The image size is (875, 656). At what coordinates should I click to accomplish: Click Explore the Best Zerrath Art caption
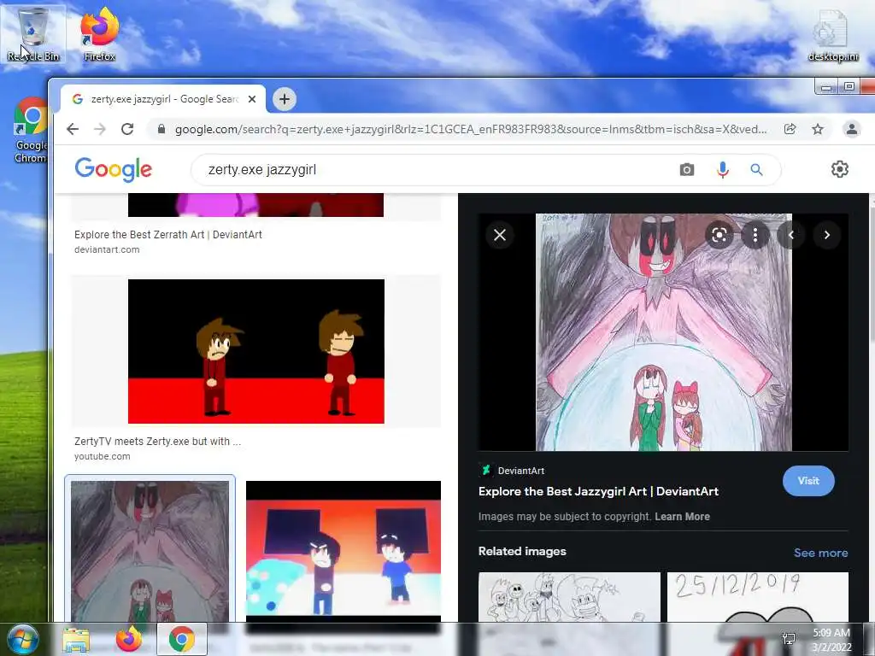(168, 235)
